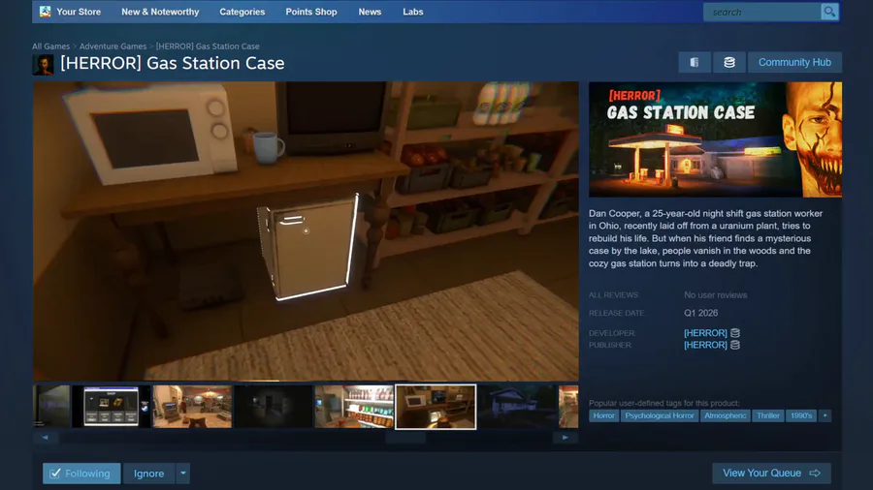Click the plus button to add tags
873x490 pixels.
click(x=824, y=415)
